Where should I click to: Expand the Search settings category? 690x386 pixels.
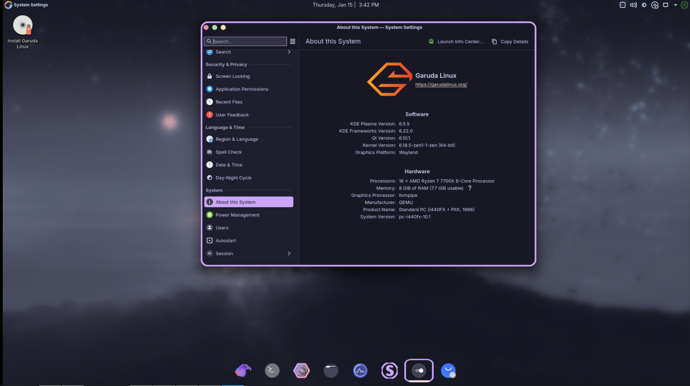[x=249, y=52]
